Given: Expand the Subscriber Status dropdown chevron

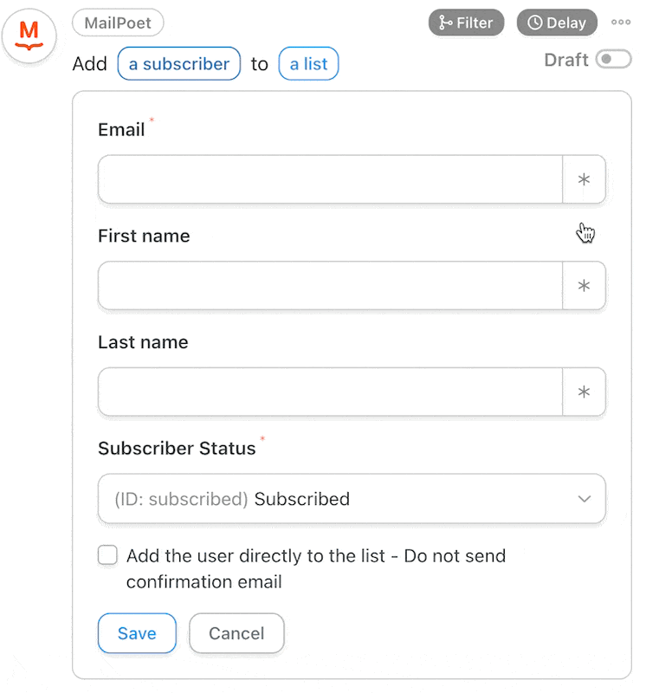Looking at the screenshot, I should pyautogui.click(x=585, y=499).
